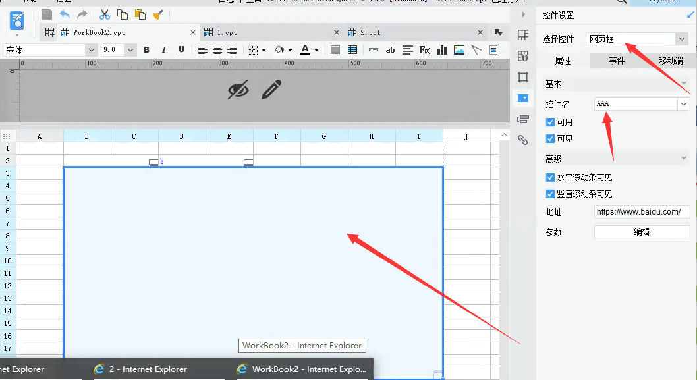Collapse the 高级 section
Screen dimensions: 697x380
tap(684, 159)
